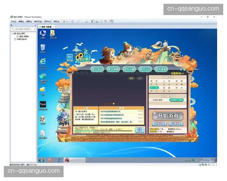
Task: Click the teal button beside the download progress
Action: [x=140, y=130]
